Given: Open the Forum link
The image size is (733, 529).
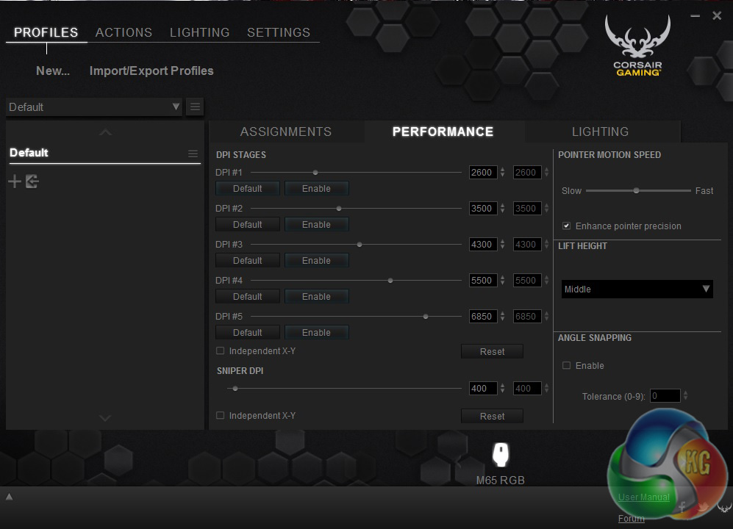Looking at the screenshot, I should click(x=631, y=518).
